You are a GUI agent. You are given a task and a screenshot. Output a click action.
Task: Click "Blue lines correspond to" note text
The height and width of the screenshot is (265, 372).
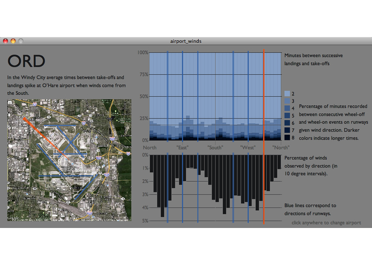pos(310,205)
